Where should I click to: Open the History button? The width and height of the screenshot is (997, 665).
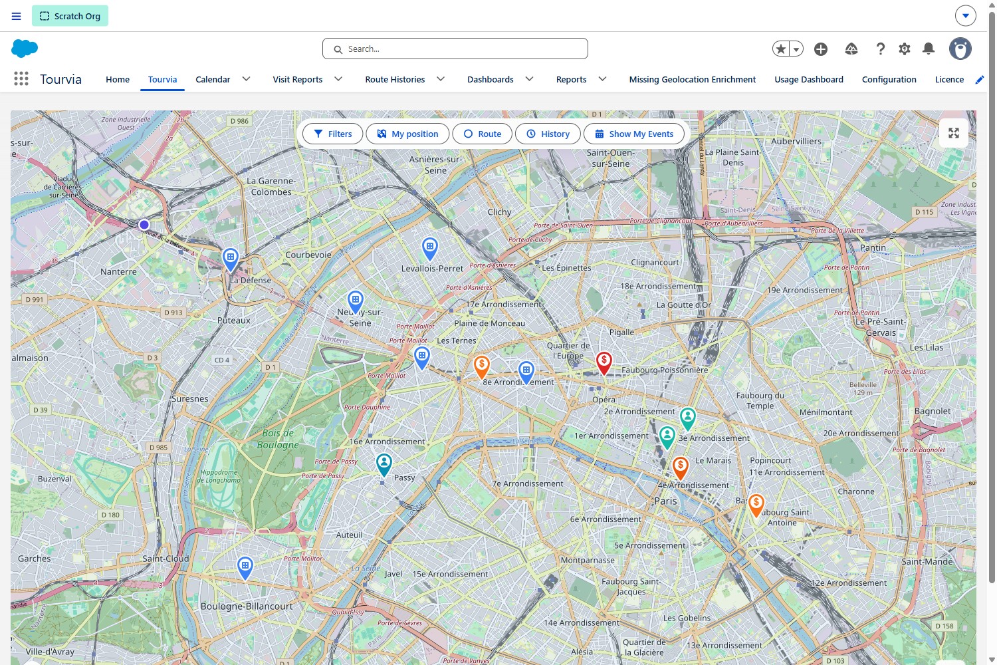coord(548,134)
